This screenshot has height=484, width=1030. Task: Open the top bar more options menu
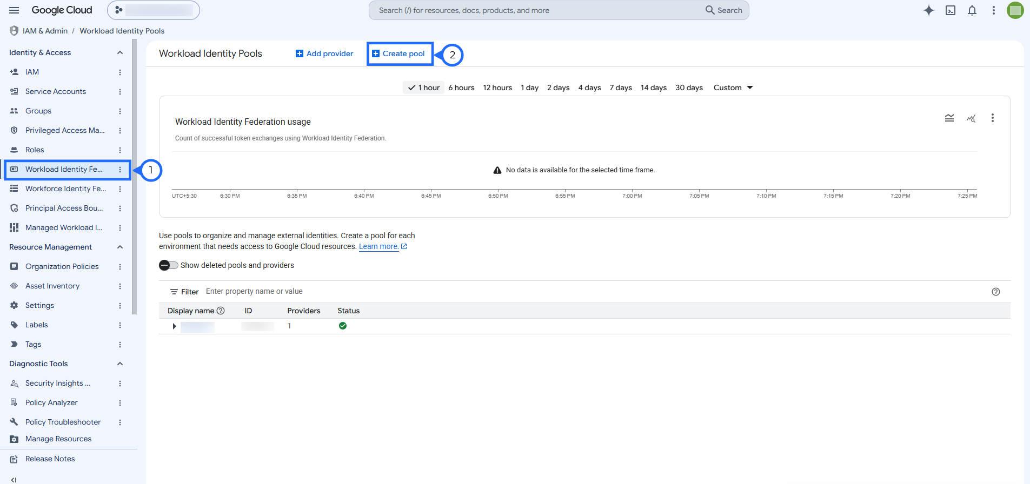point(994,10)
